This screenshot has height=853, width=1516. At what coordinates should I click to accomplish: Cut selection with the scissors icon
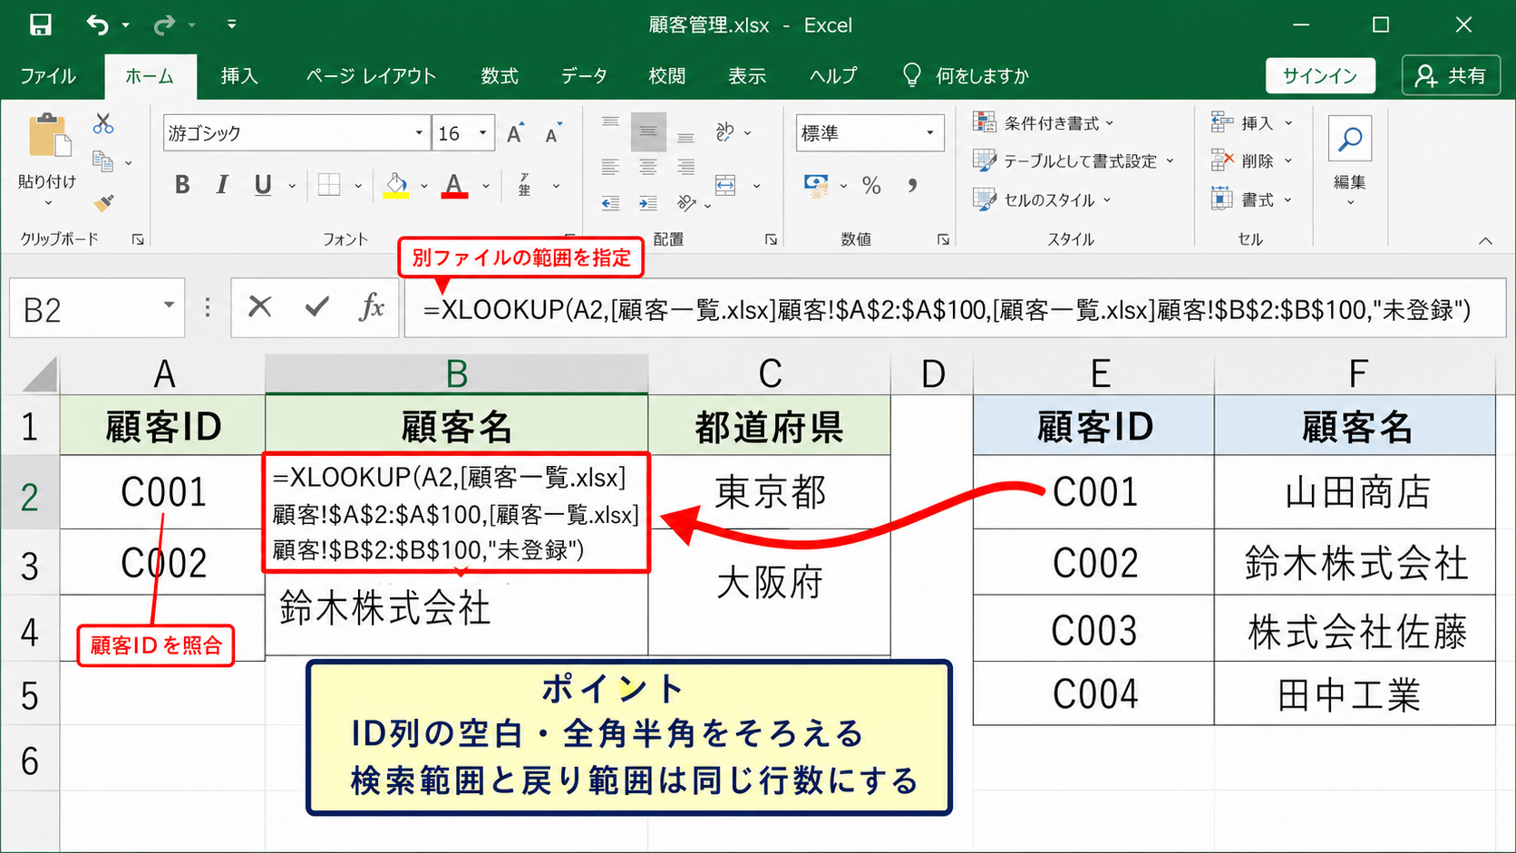103,123
